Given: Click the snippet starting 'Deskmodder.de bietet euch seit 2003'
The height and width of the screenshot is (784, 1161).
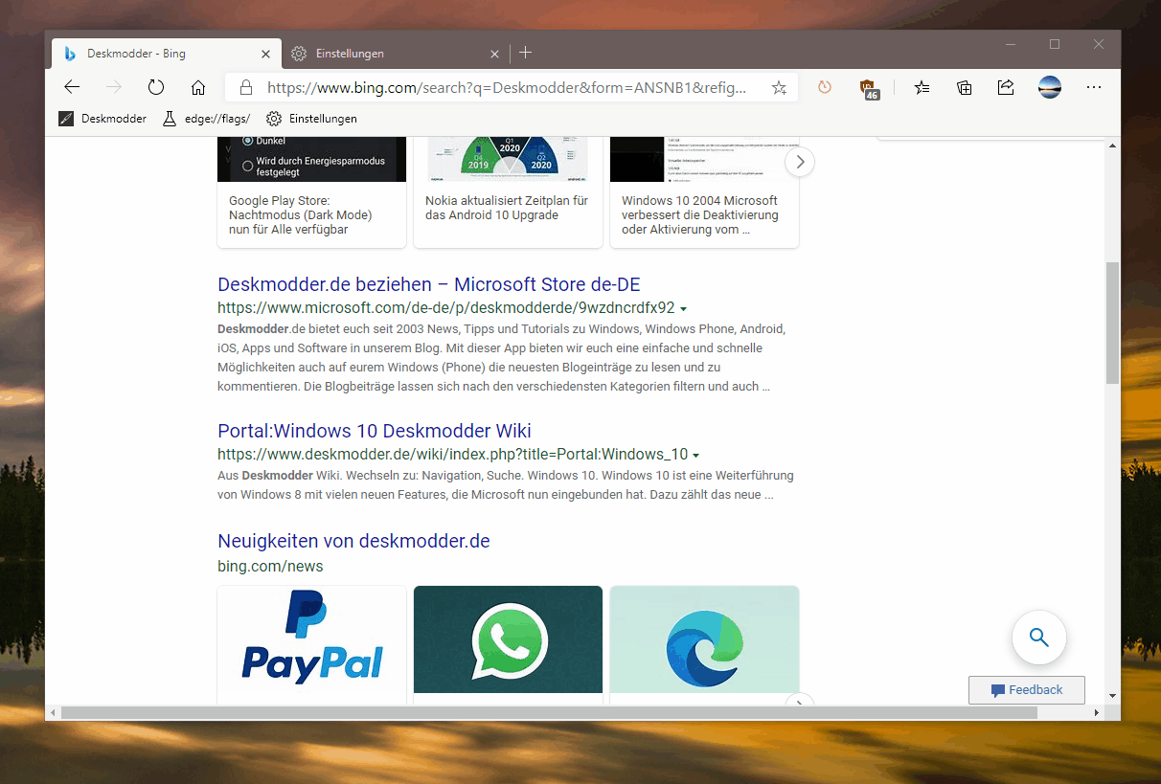Looking at the screenshot, I should (x=502, y=358).
